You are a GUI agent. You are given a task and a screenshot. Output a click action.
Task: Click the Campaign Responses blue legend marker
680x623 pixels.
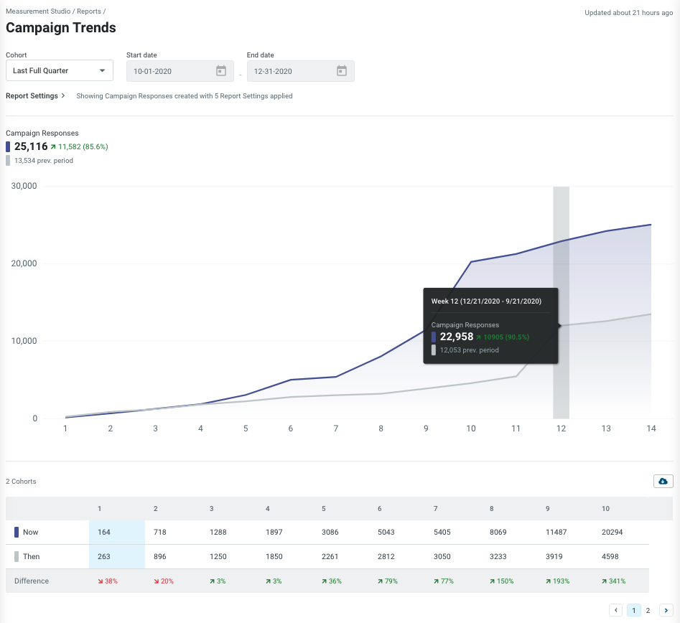click(8, 146)
